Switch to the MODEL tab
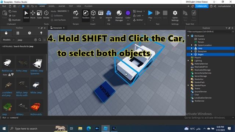The height and width of the screenshot is (132, 235). click(x=51, y=6)
